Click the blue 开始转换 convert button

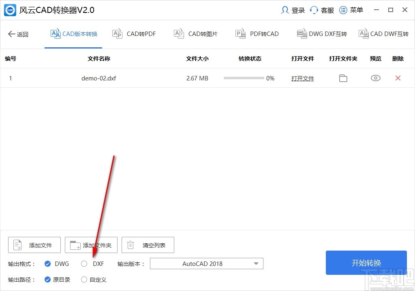pyautogui.click(x=366, y=263)
